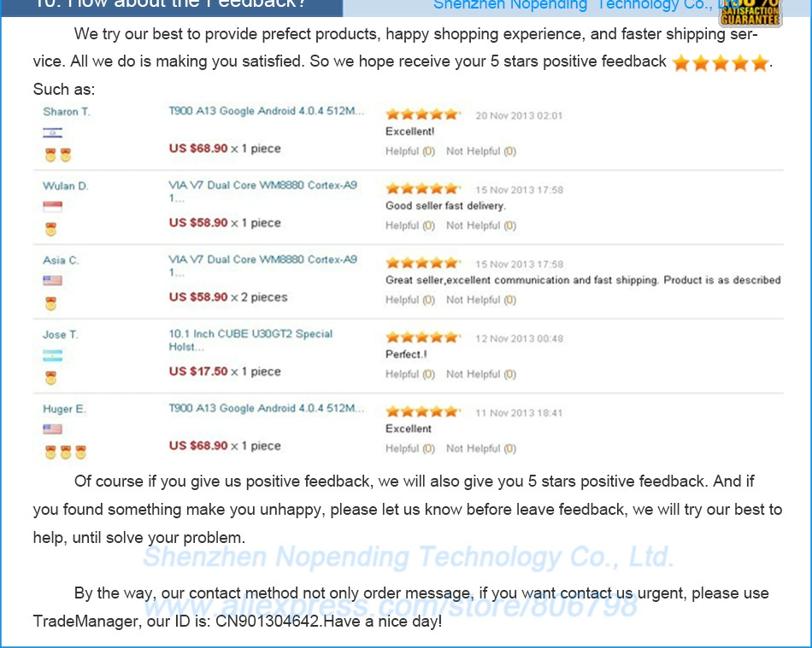Mark Huger E.'s review as Not Helpful

[480, 448]
